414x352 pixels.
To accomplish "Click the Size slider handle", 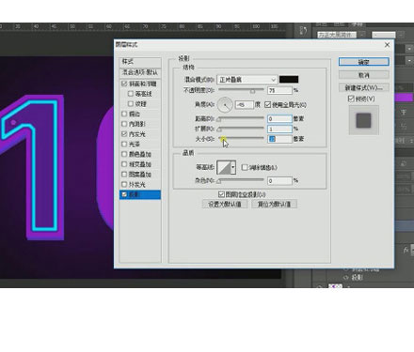I will 222,139.
